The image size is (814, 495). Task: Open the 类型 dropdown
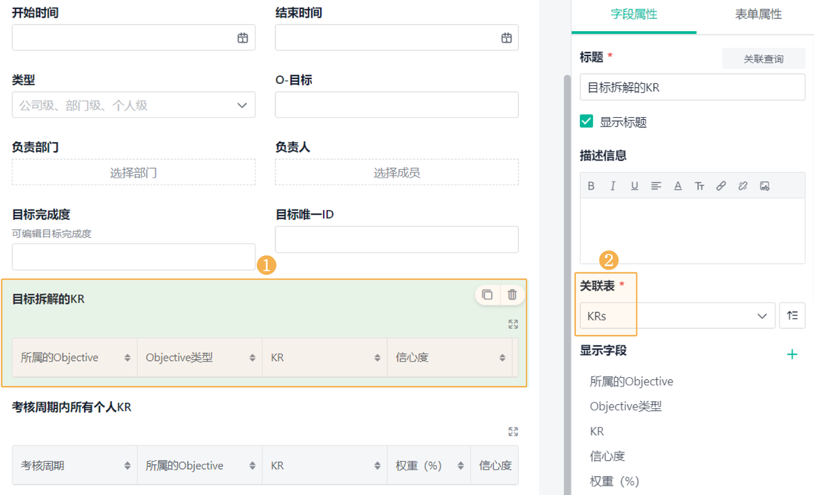134,105
